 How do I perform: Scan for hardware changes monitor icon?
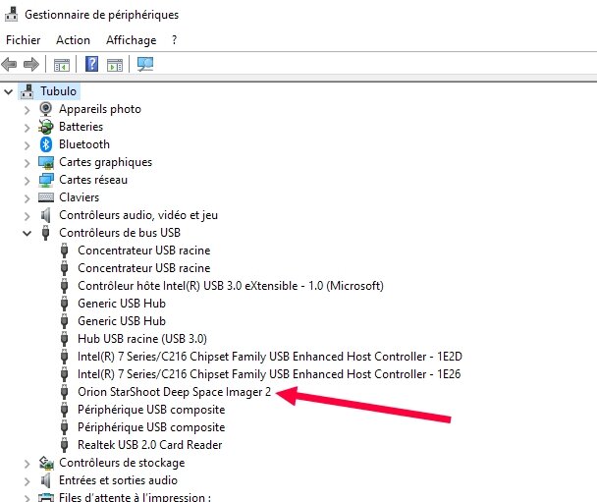[x=145, y=64]
